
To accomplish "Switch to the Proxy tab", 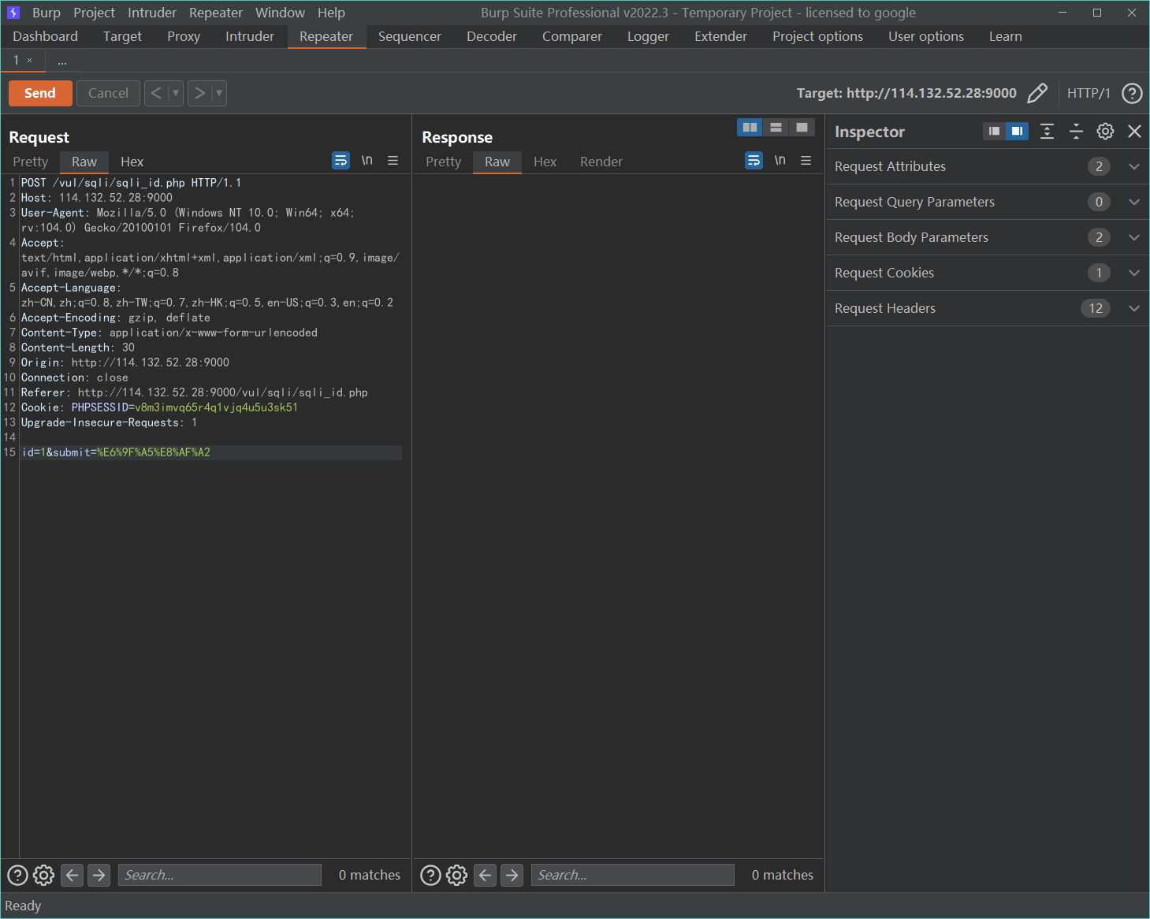I will point(184,36).
